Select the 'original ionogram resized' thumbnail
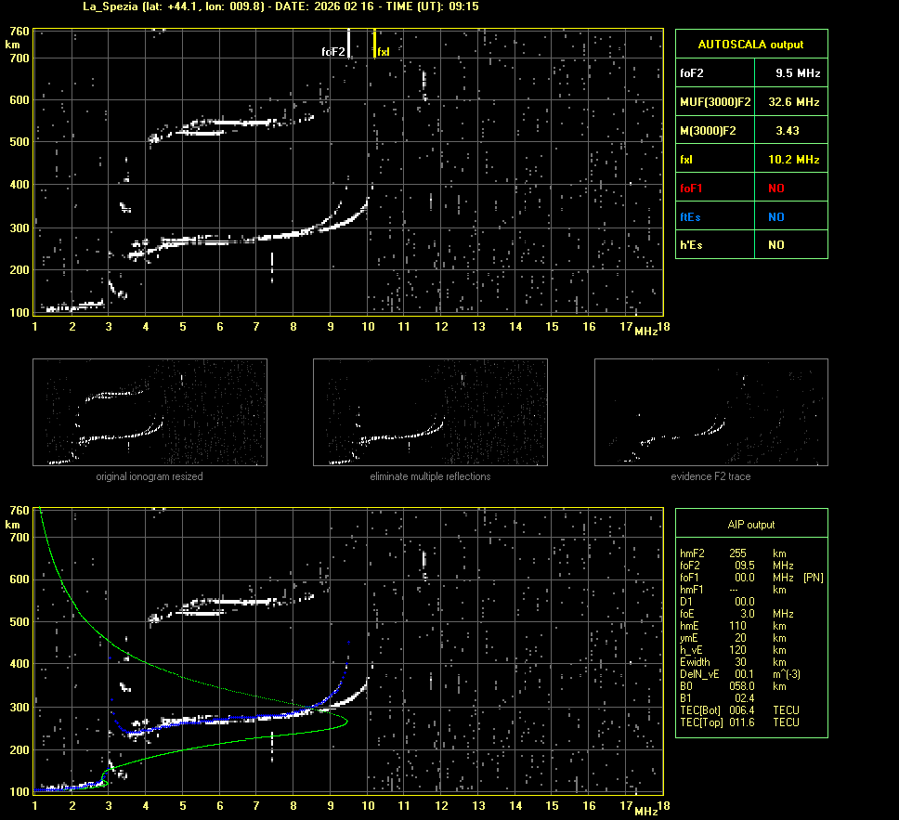This screenshot has width=899, height=820. (x=150, y=411)
